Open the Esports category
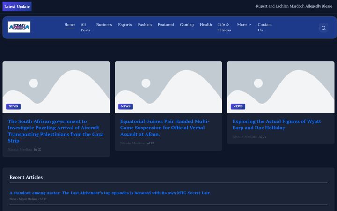 (125, 25)
